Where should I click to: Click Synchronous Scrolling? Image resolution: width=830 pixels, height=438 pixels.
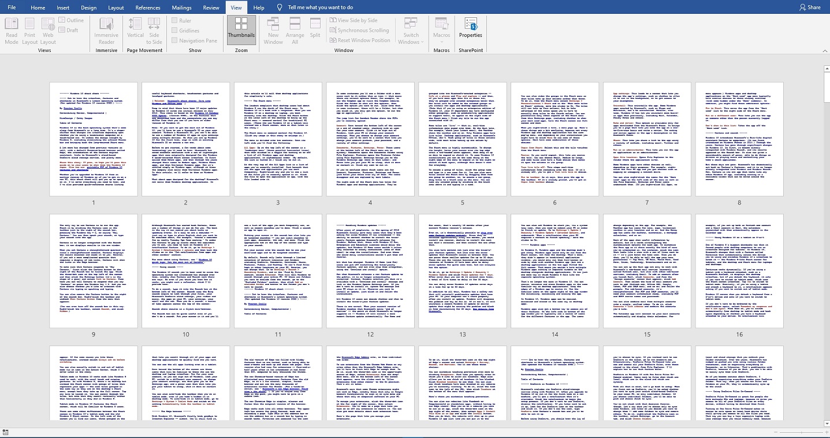tap(358, 30)
